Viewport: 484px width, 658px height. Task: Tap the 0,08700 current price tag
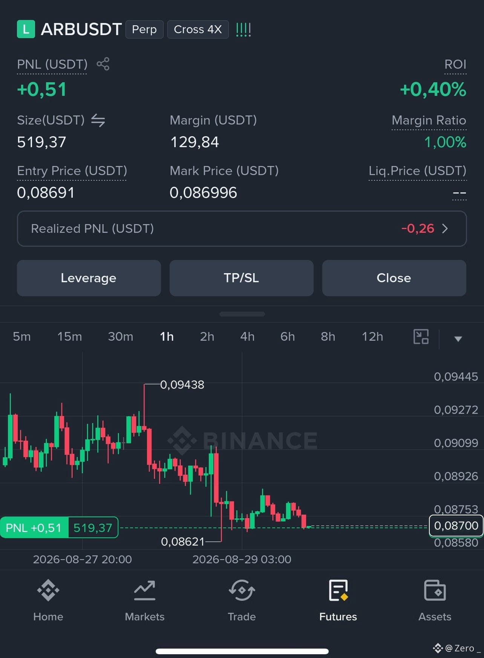coord(456,526)
